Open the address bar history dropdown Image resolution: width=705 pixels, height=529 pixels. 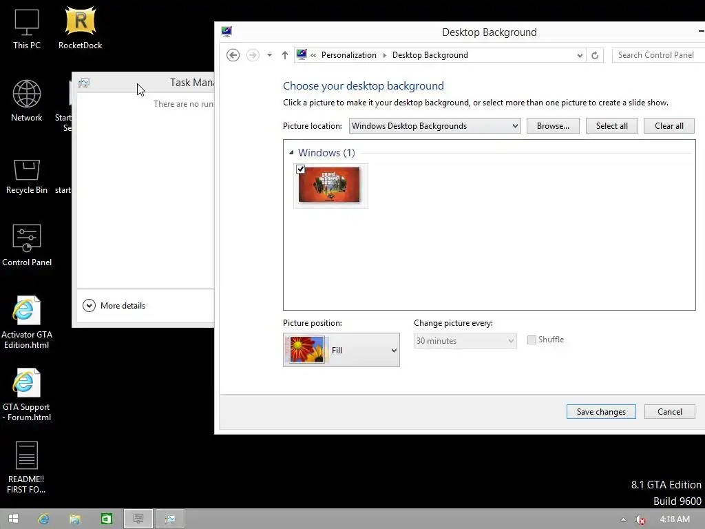click(x=580, y=55)
